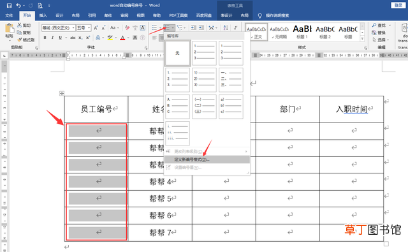Choose Define New Number Format (定义新编号格式)
408x252 pixels.
tap(207, 159)
